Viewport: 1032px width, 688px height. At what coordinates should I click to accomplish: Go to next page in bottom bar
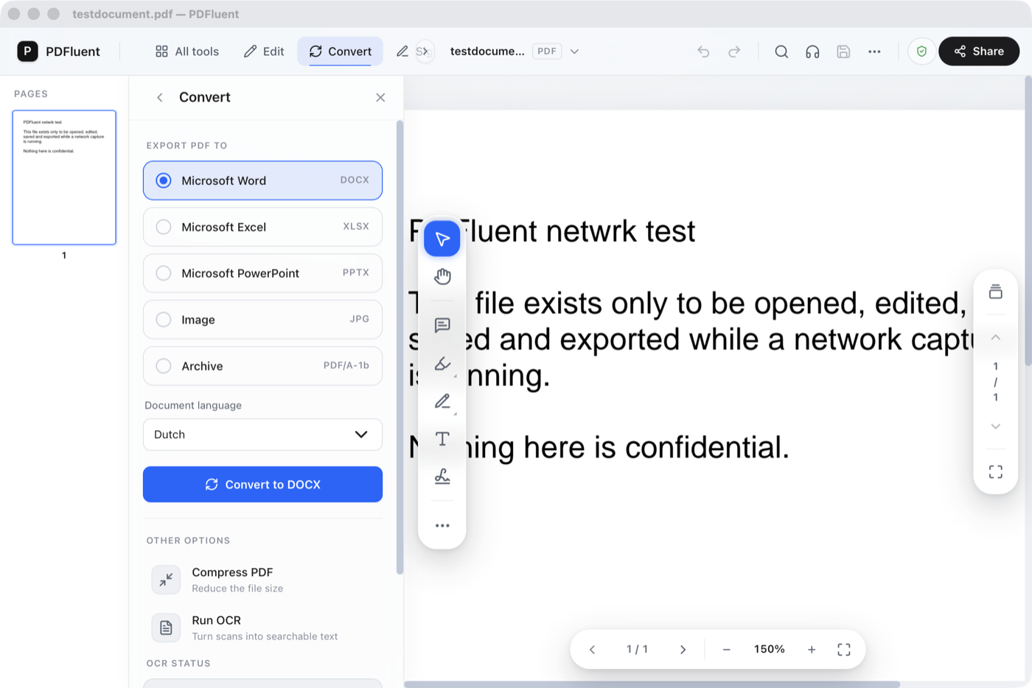(x=683, y=650)
